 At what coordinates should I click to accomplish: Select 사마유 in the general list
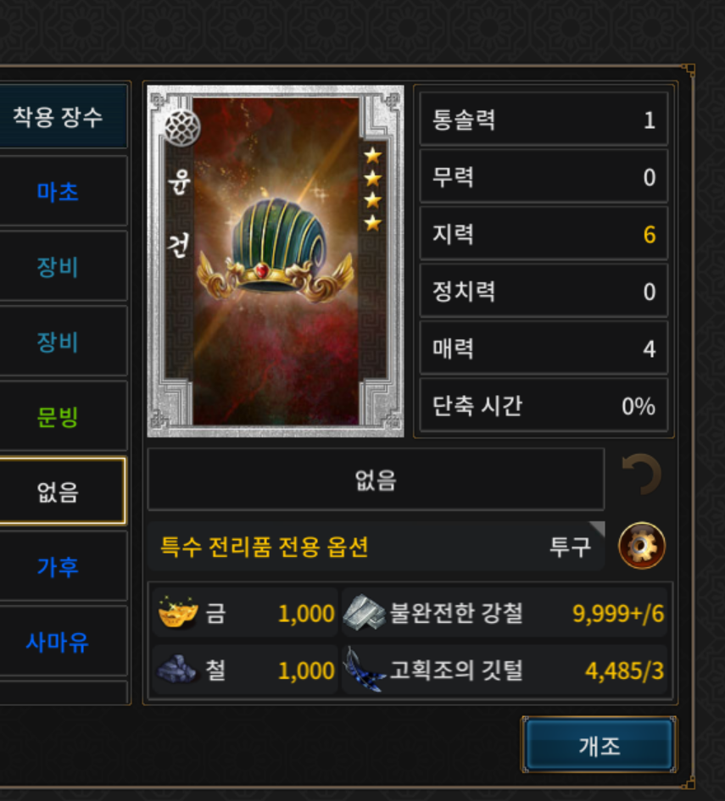(58, 642)
